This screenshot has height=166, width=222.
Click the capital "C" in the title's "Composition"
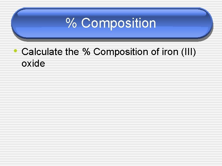[x=85, y=23]
